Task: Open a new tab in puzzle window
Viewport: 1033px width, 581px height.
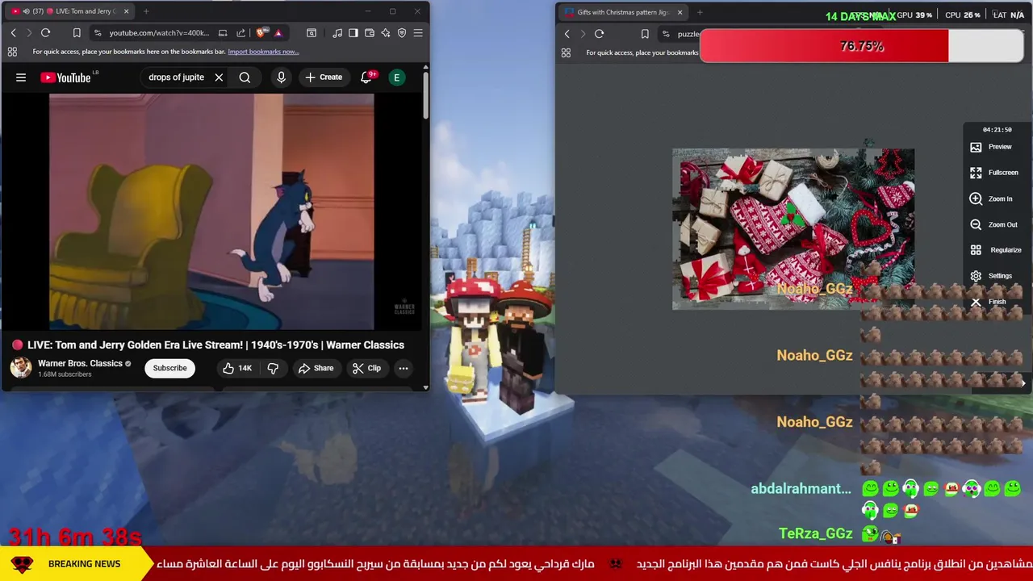Action: pyautogui.click(x=700, y=12)
